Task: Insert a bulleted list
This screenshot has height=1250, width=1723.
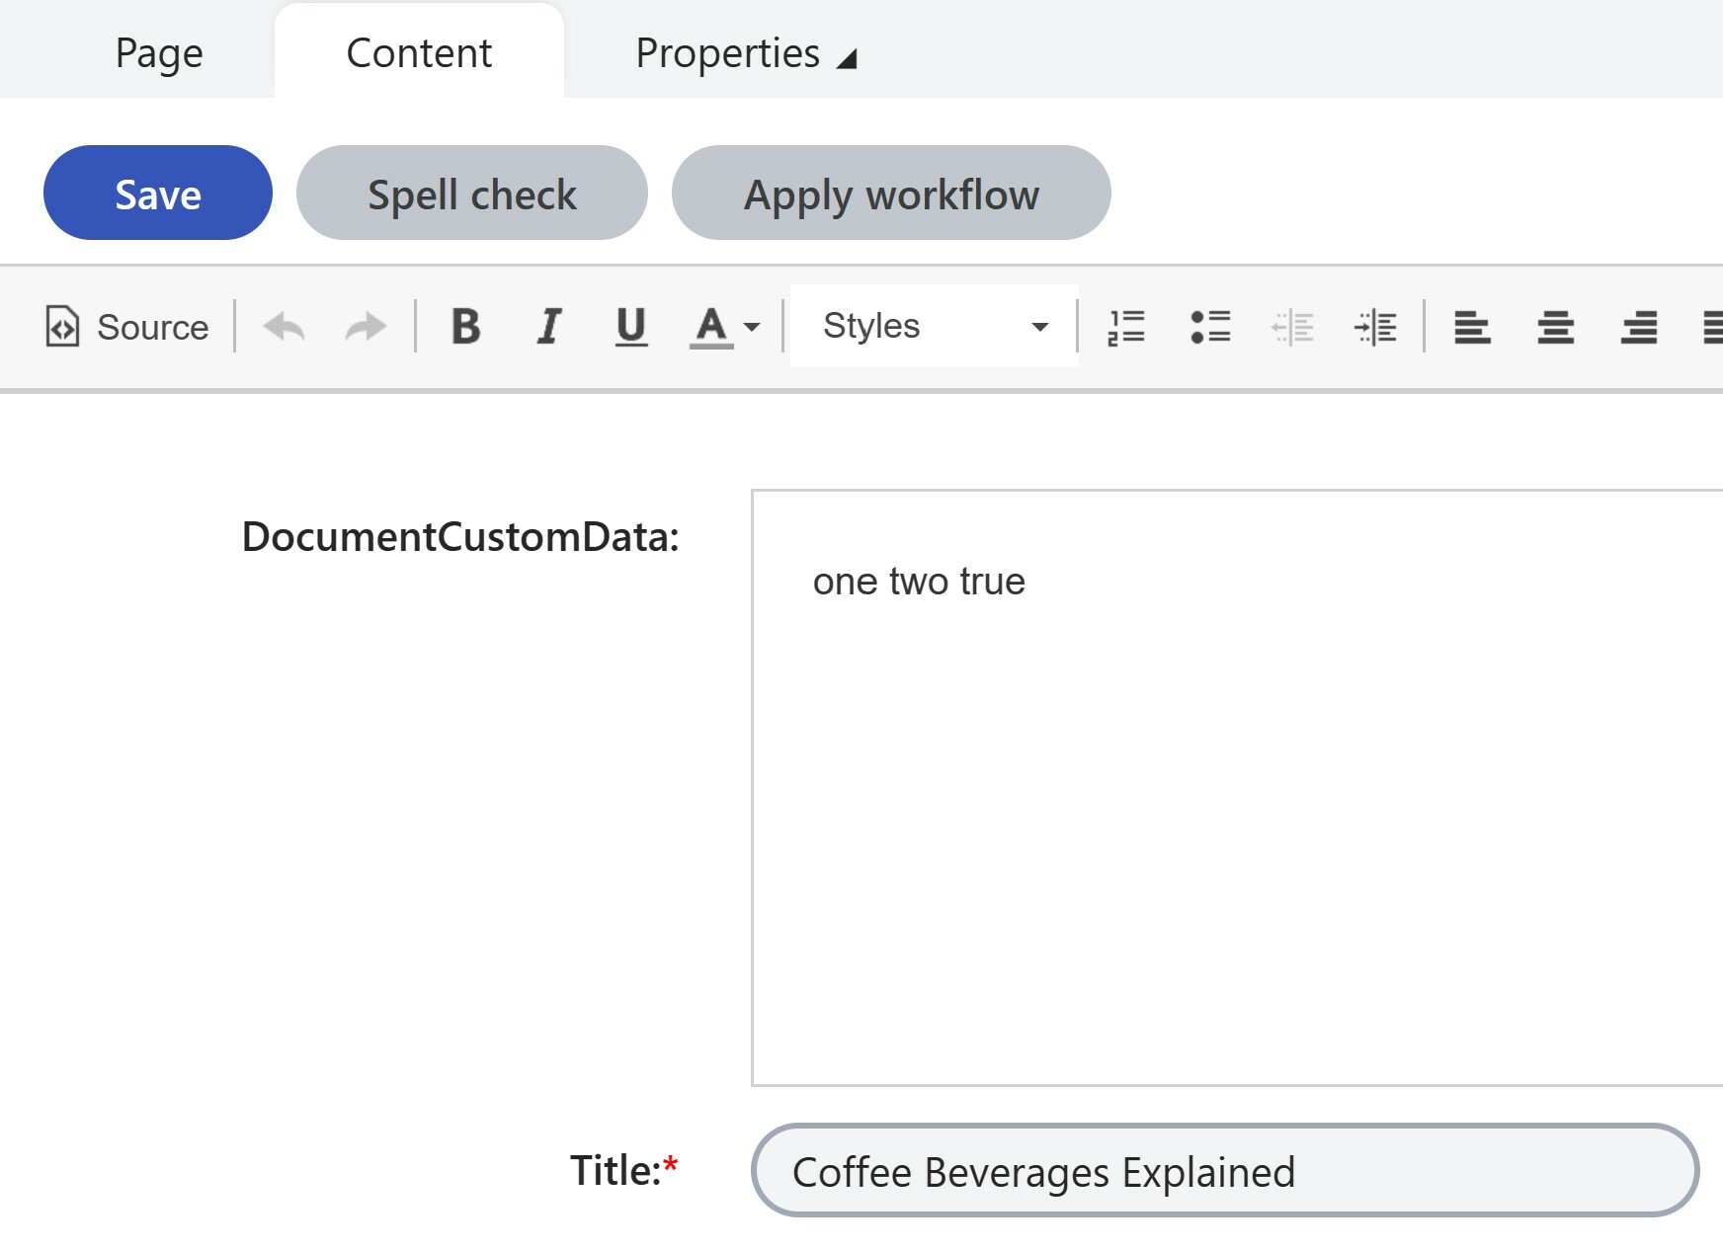Action: (1210, 327)
